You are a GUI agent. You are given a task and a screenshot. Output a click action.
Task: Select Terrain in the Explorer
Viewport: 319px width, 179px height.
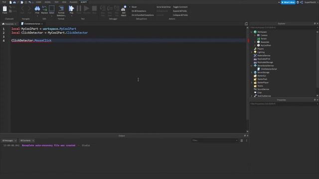(264, 39)
